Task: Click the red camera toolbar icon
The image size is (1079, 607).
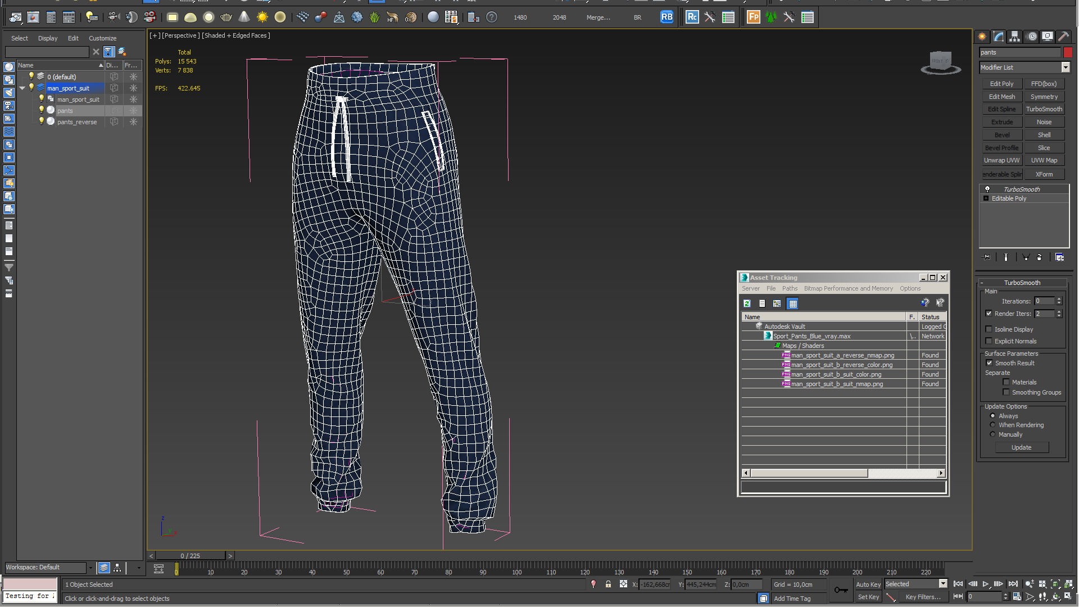Action: 150,17
